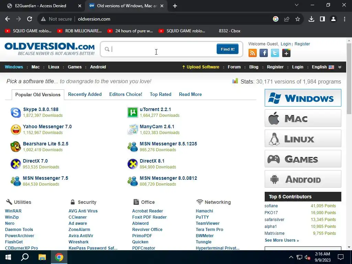352x264 pixels.
Task: Click the Games platform banner button
Action: click(x=303, y=159)
